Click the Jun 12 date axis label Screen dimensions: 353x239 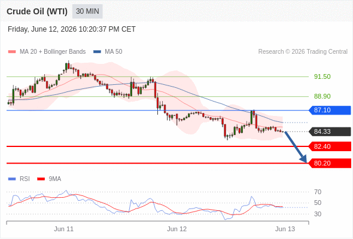[176, 229]
